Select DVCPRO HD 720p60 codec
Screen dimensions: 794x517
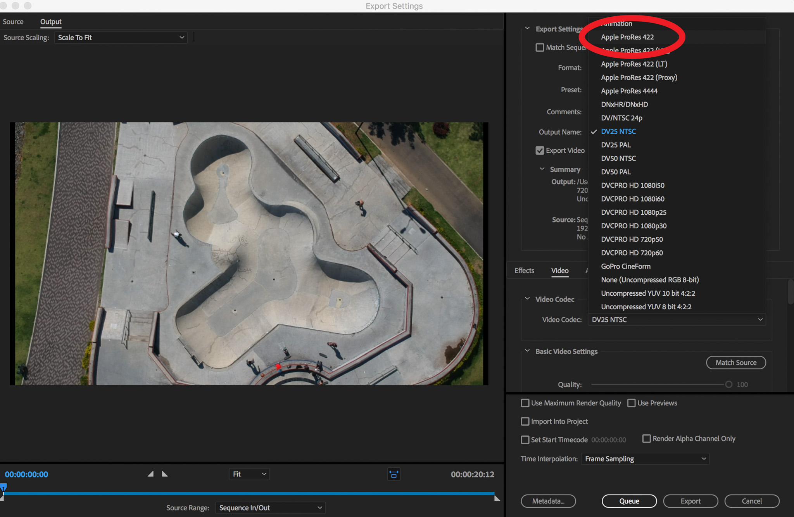tap(677, 253)
